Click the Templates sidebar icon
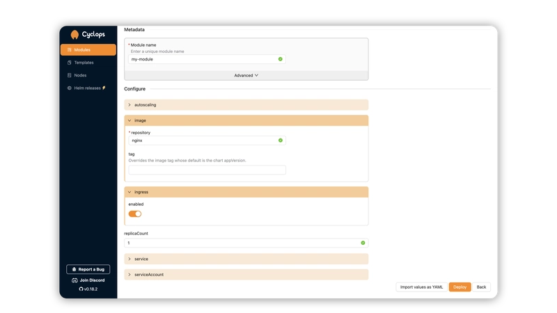557x313 pixels. point(69,63)
